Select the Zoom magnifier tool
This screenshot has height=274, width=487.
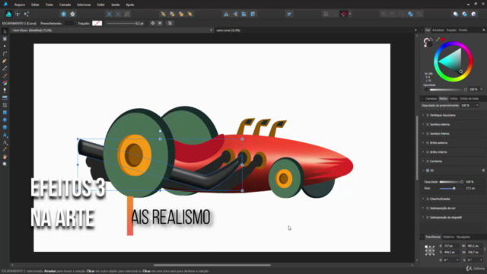tap(5, 164)
